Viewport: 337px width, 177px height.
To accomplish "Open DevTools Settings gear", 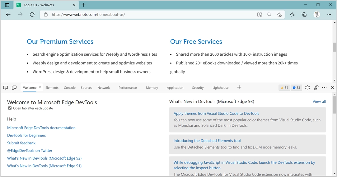I will tap(307, 88).
